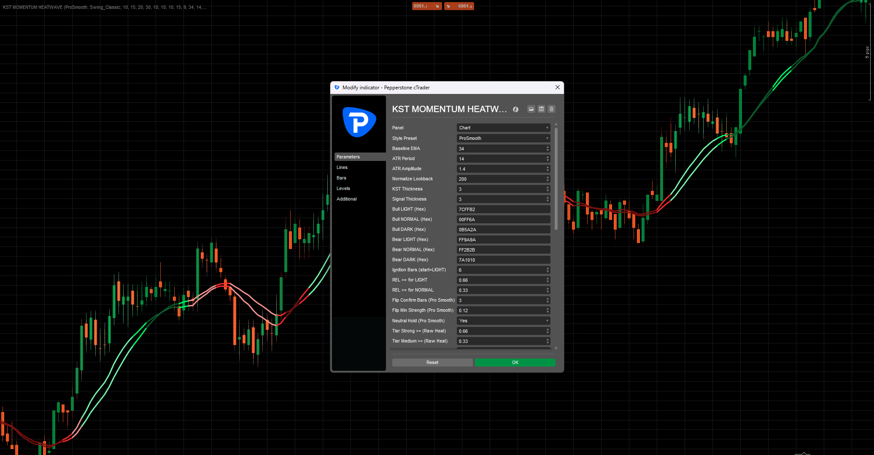
Task: Click the parameters list vertical scrollbar
Action: click(x=556, y=179)
